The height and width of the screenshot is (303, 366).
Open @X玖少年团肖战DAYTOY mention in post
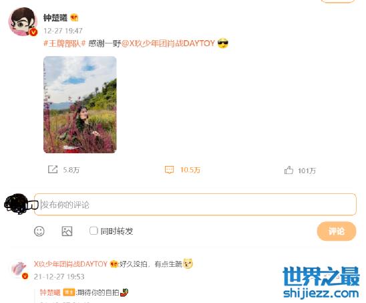168,43
